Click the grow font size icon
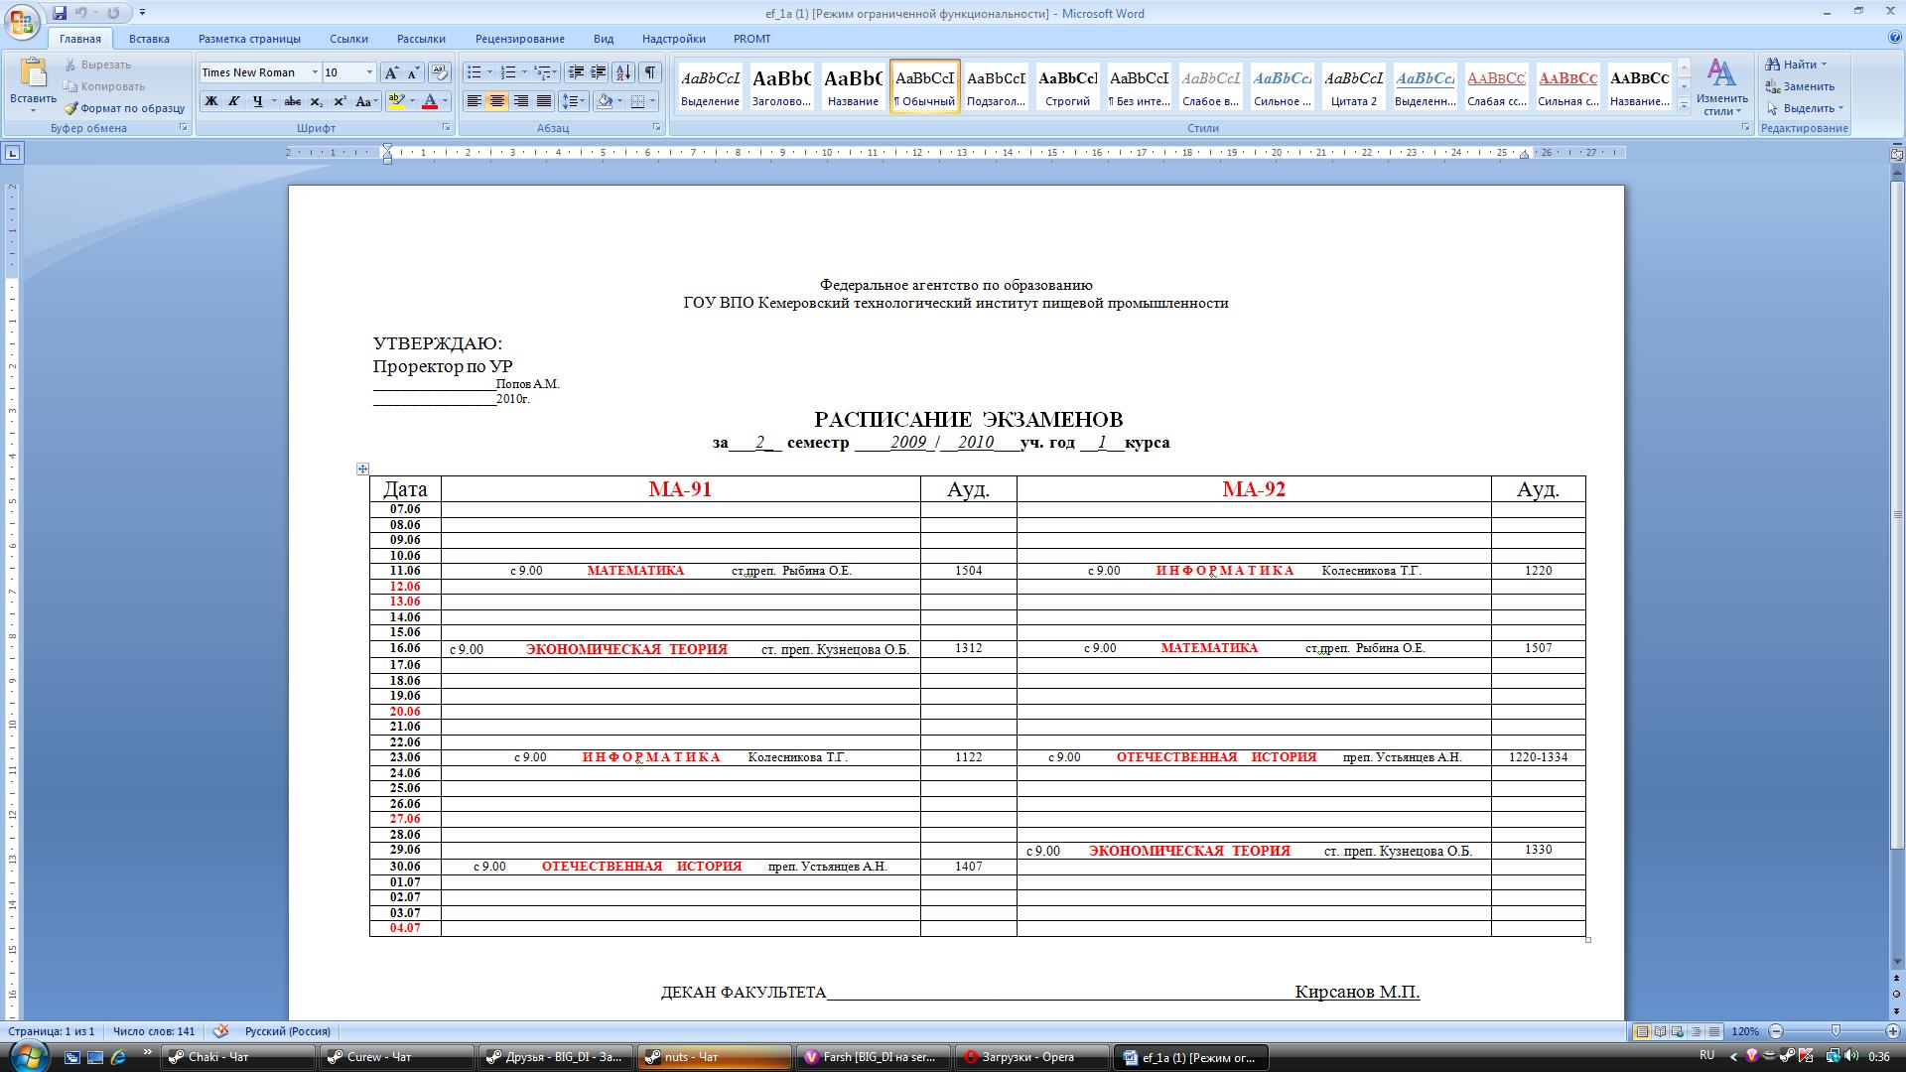The width and height of the screenshot is (1906, 1072). tap(391, 72)
